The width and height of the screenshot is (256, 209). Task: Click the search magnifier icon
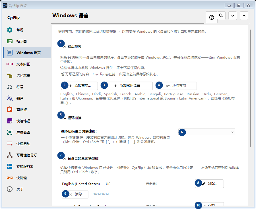click(x=221, y=16)
